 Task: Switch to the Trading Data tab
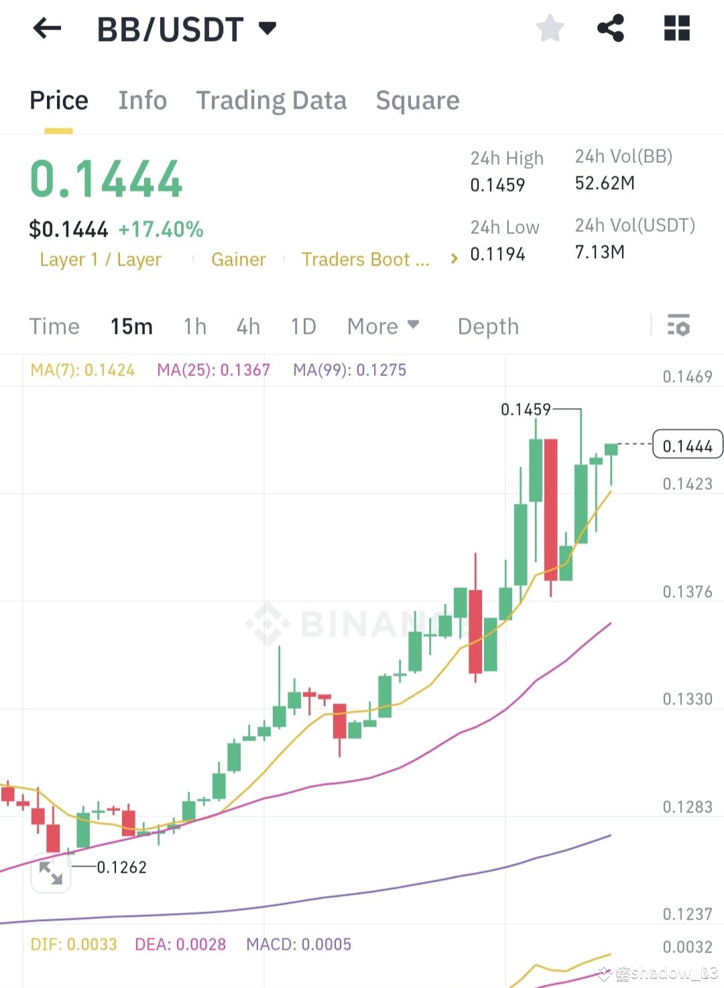pos(271,101)
